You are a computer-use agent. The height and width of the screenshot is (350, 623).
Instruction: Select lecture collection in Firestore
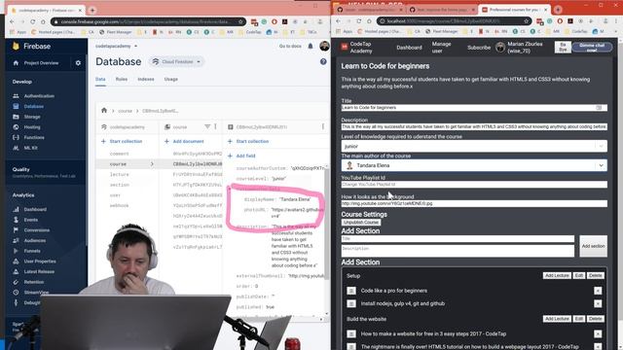(119, 175)
